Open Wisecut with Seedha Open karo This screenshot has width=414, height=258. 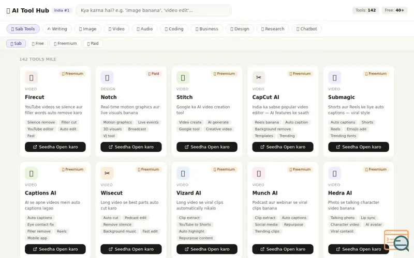click(x=131, y=249)
